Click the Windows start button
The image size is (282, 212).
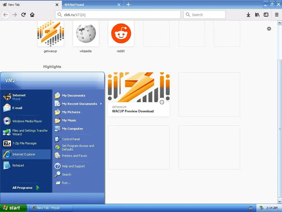pyautogui.click(x=13, y=208)
